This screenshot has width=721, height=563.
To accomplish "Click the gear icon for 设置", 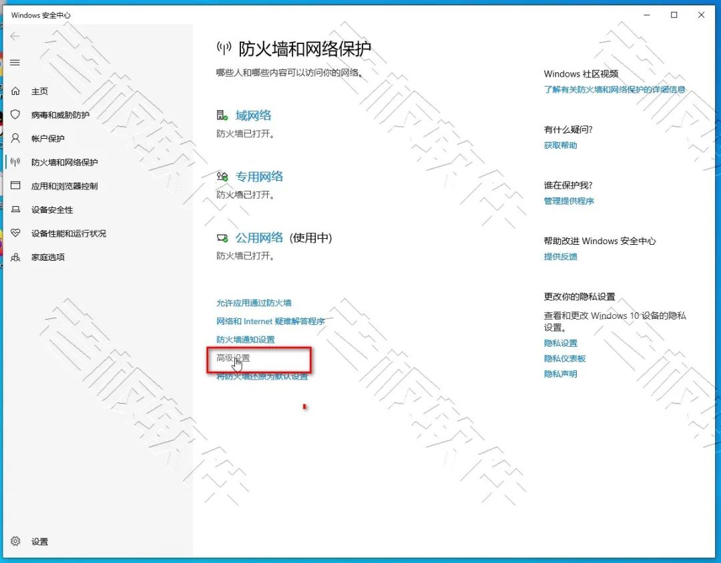I will [x=15, y=542].
